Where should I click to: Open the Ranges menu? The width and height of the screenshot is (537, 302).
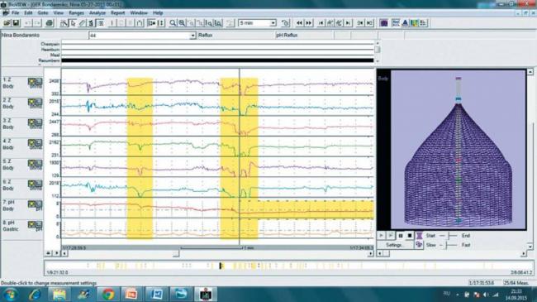click(x=76, y=12)
